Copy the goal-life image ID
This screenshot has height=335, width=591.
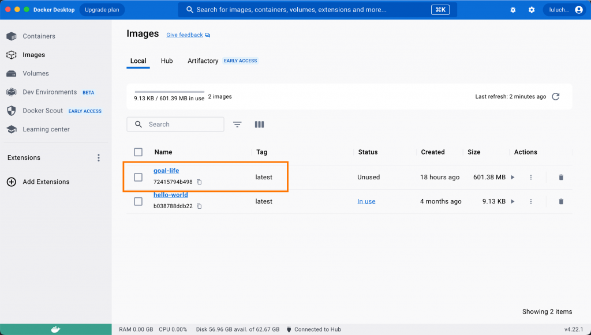(x=199, y=182)
